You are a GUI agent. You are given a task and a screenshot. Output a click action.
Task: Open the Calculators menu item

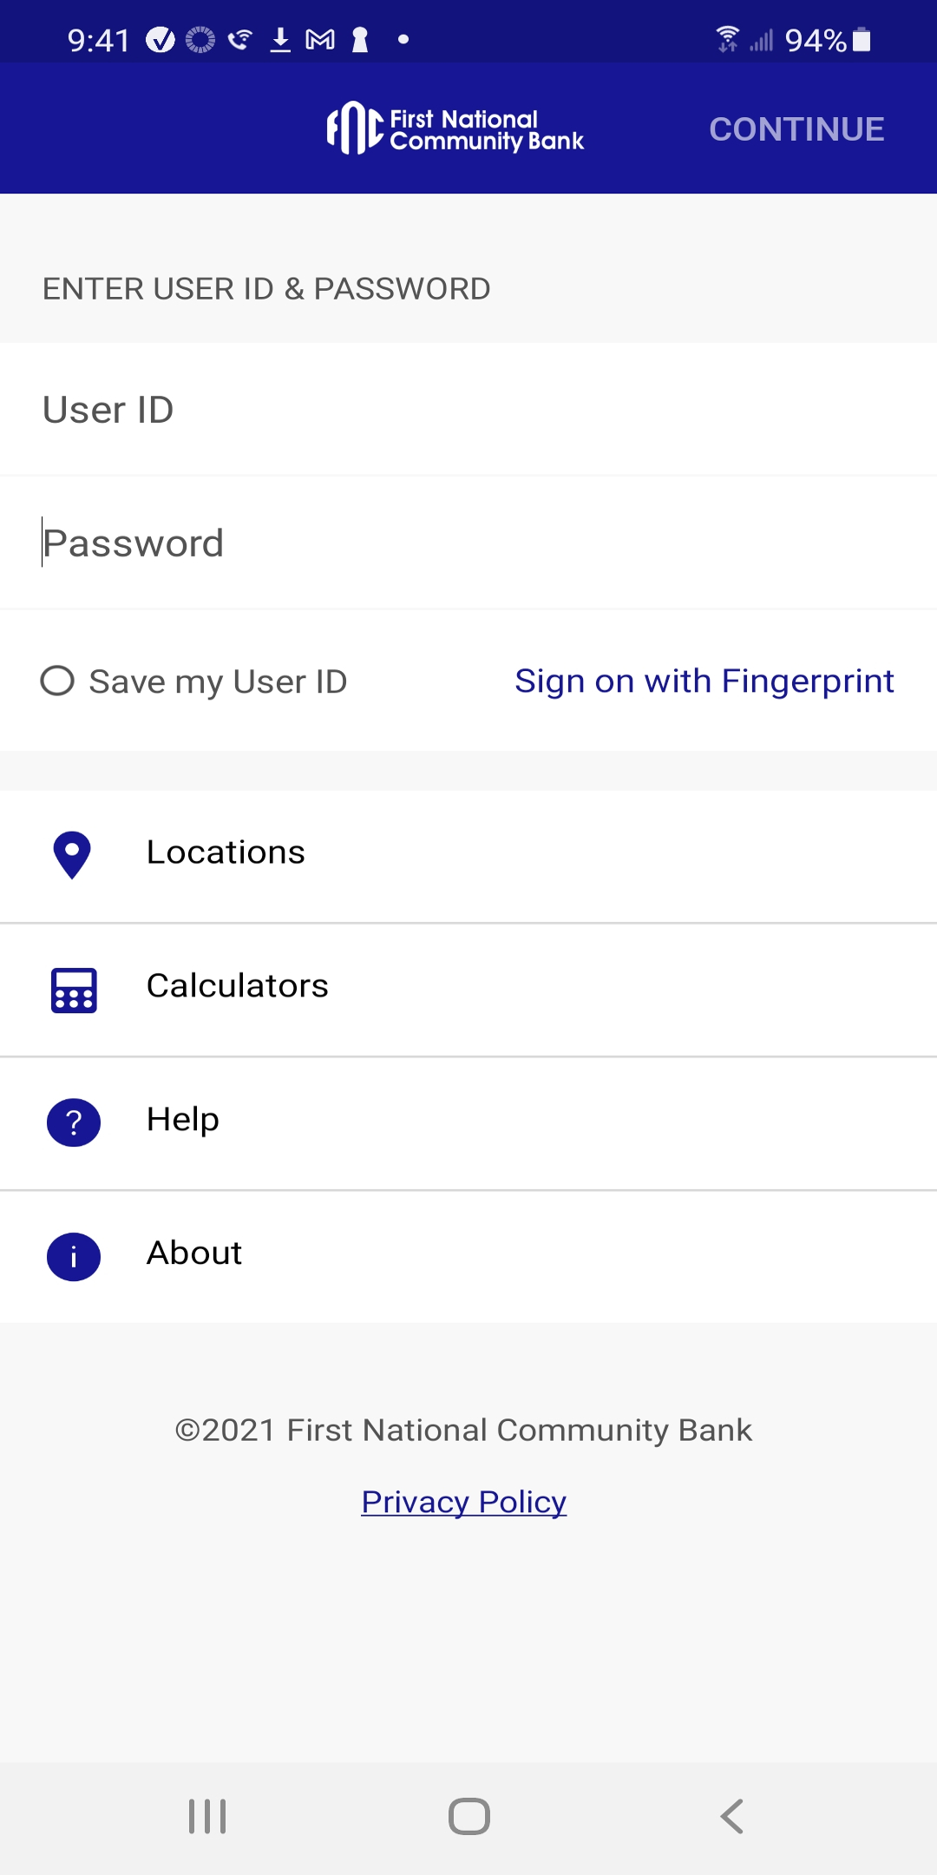468,990
